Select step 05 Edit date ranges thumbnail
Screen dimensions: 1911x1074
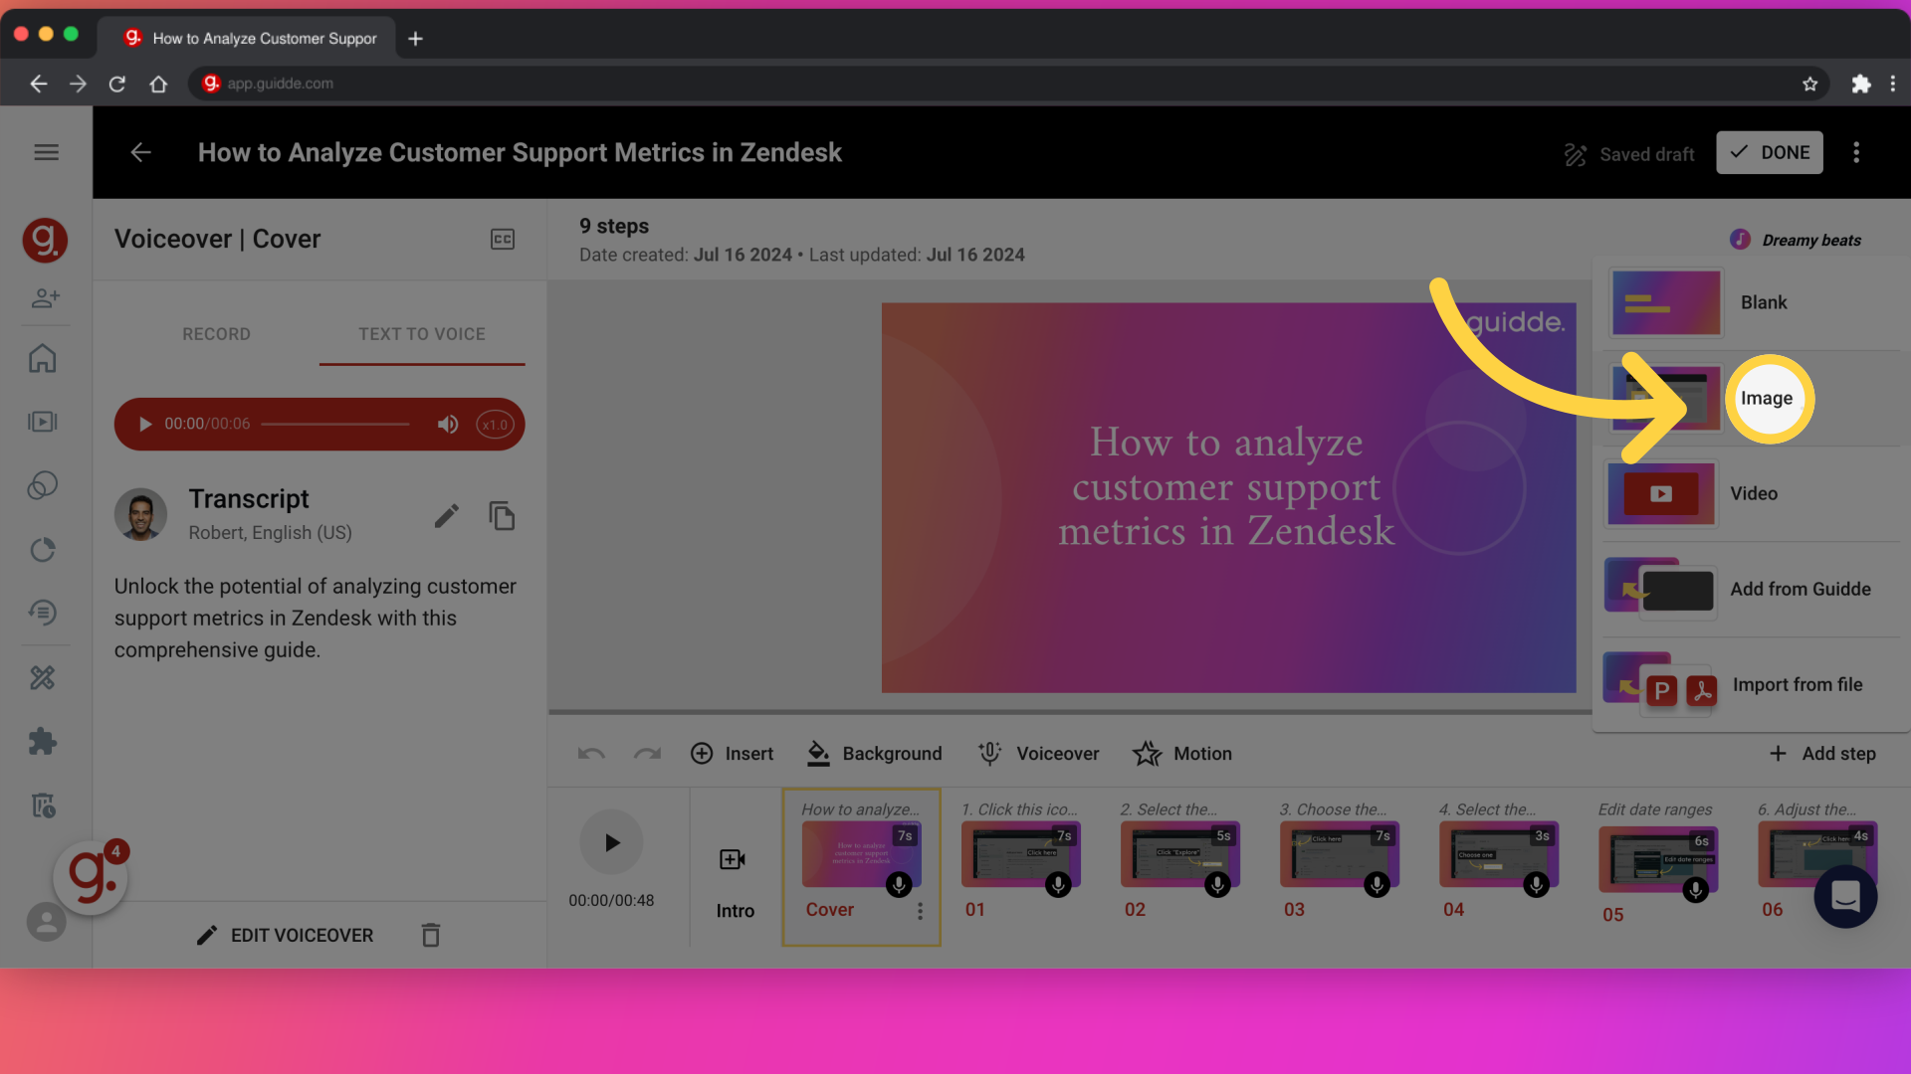tap(1657, 859)
